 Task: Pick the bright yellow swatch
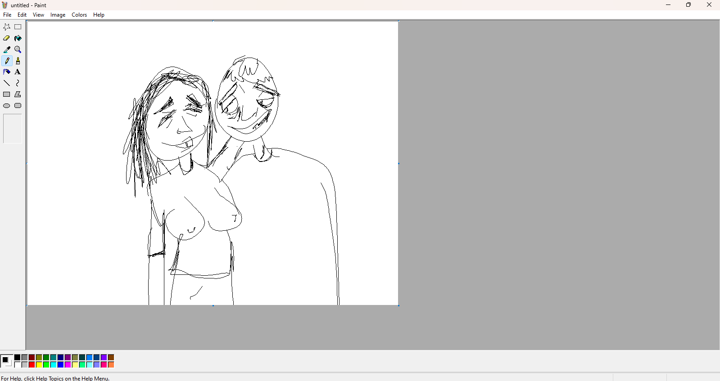click(39, 365)
